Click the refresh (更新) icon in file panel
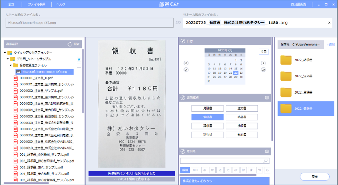The width and height of the screenshot is (338, 185). pyautogui.click(x=69, y=44)
